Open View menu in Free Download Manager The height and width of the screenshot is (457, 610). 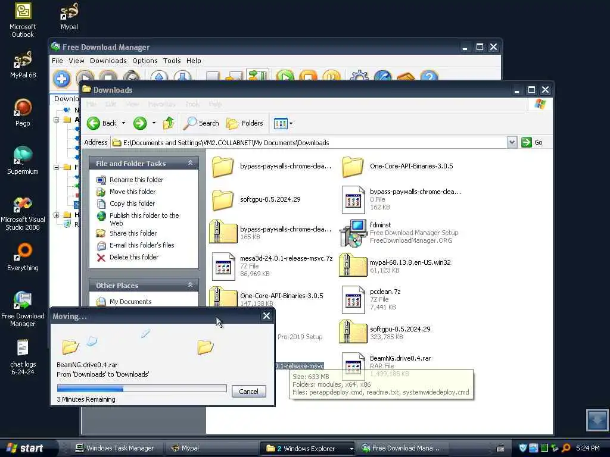click(x=76, y=61)
